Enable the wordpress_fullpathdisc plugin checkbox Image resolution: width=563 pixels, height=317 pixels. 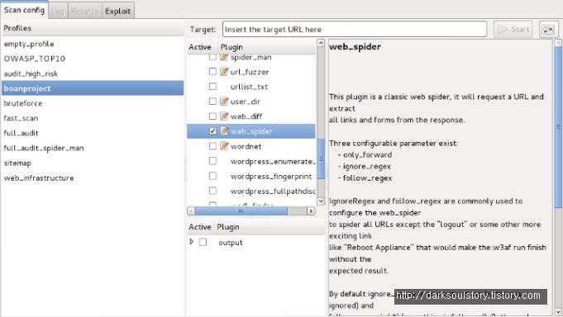[212, 191]
